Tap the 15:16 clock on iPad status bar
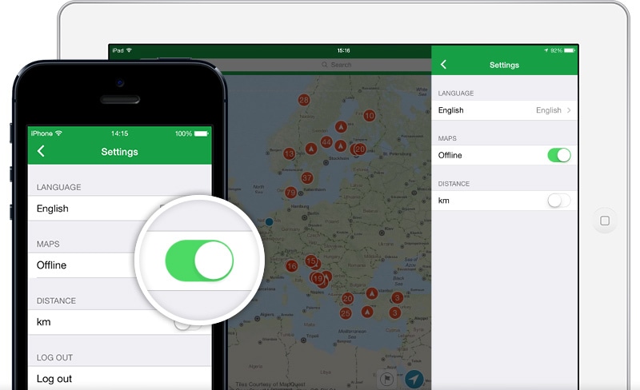This screenshot has height=390, width=640. point(343,50)
